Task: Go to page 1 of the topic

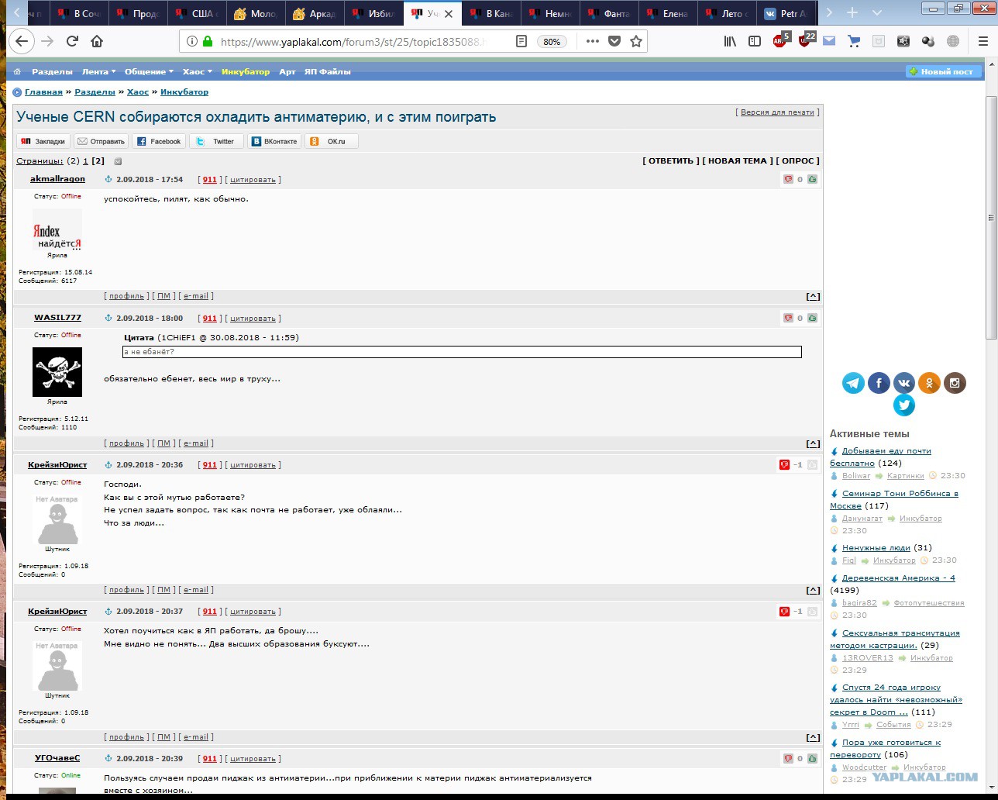Action: (x=86, y=161)
